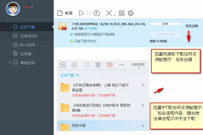Screen dimensions: 203x135
Task: Delete task with the X icon
Action: [109, 13]
